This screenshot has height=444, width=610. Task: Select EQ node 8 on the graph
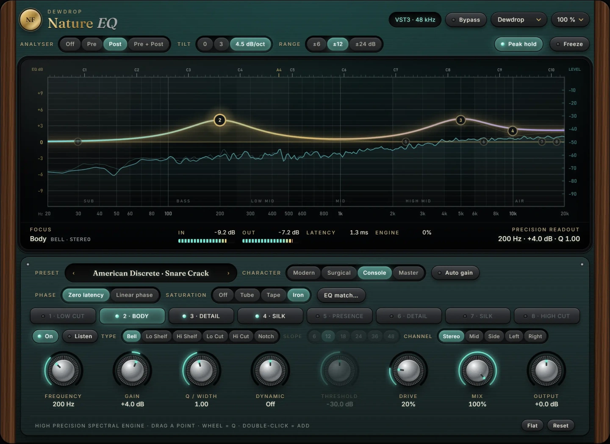pyautogui.click(x=557, y=142)
